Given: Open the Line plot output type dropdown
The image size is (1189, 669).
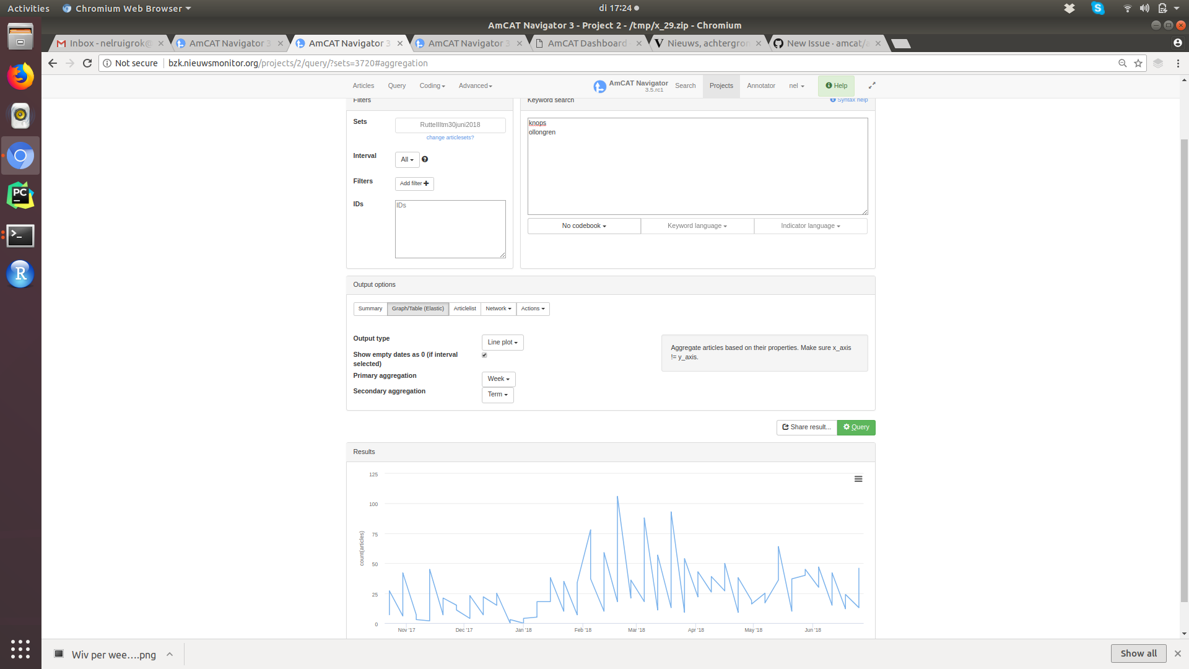Looking at the screenshot, I should pyautogui.click(x=502, y=343).
